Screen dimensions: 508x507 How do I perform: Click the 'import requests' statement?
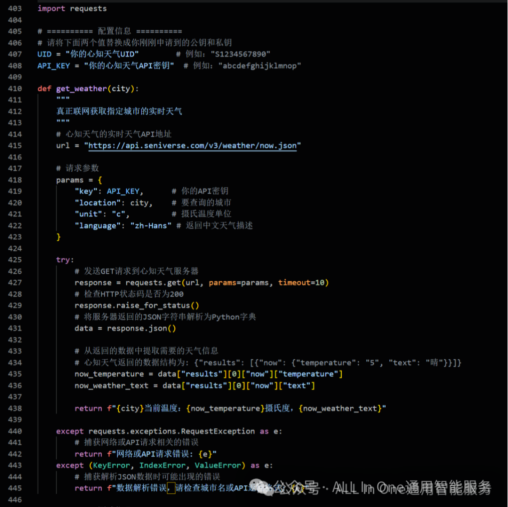72,9
